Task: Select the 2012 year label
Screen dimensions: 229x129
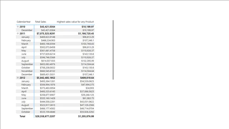Action: tap(22, 78)
